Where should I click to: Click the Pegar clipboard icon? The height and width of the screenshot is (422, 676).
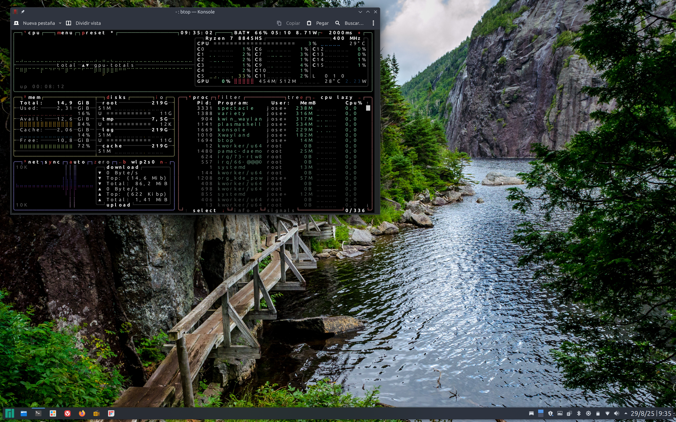309,23
